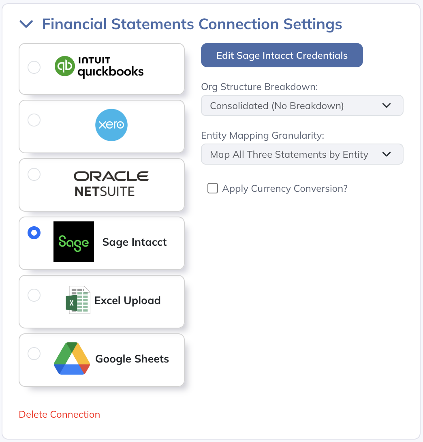Viewport: 423px width, 442px height.
Task: Pick the Google Sheets radio button
Action: click(34, 354)
